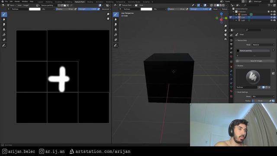Click pan hand icon in image editor

(108, 19)
